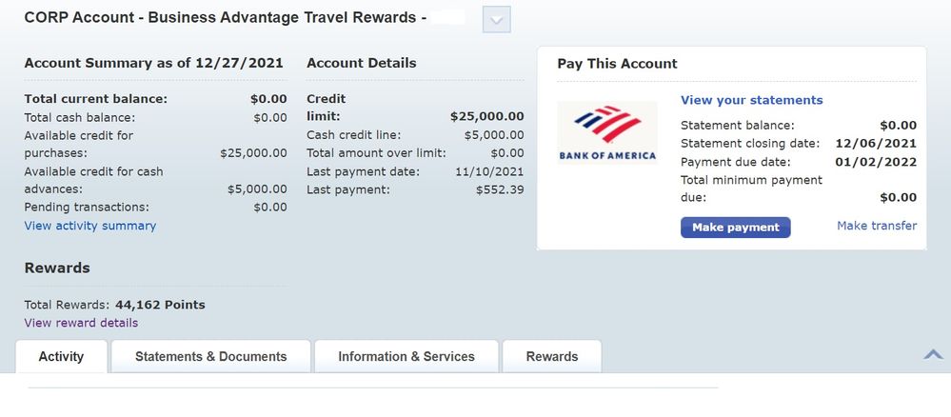Open the View your statements link

[752, 100]
